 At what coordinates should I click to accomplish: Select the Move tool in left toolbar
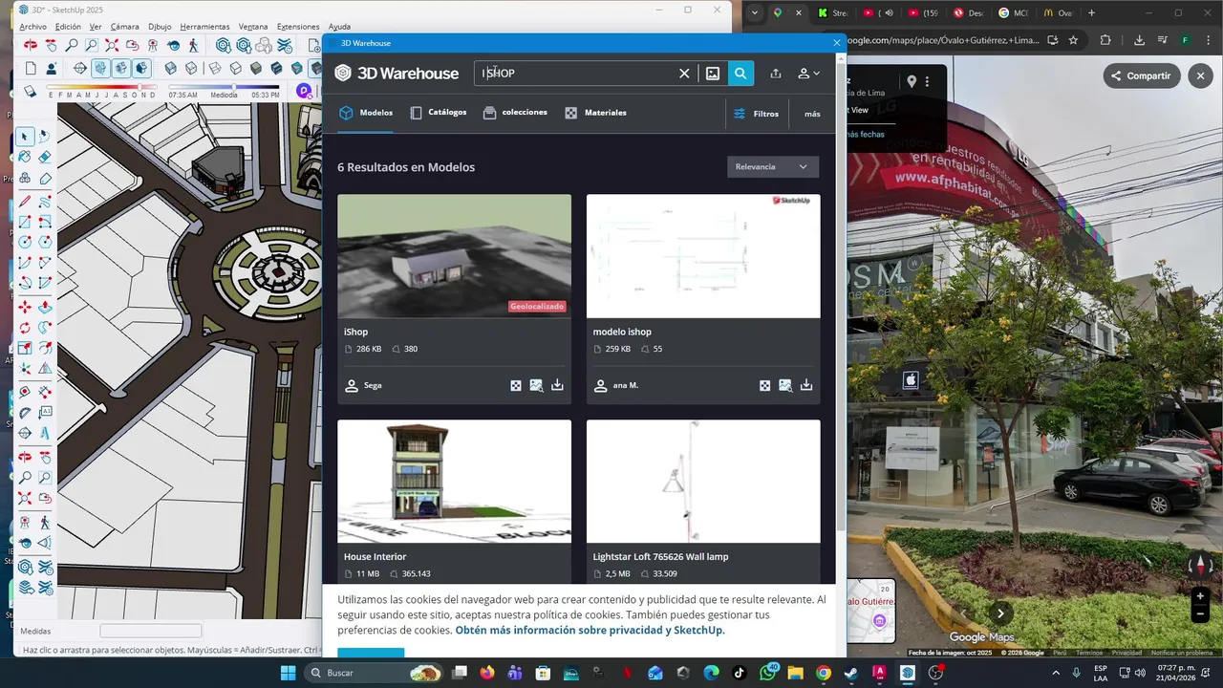click(x=25, y=307)
